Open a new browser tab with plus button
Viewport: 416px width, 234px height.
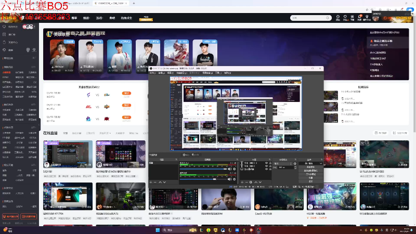pos(134,3)
